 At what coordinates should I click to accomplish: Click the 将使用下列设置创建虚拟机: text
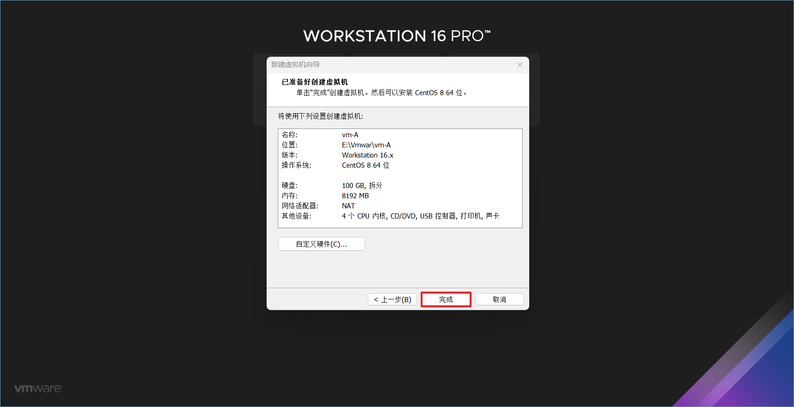tap(321, 116)
